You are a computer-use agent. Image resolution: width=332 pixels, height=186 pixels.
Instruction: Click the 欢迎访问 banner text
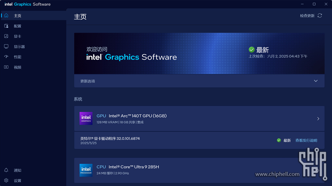97,49
